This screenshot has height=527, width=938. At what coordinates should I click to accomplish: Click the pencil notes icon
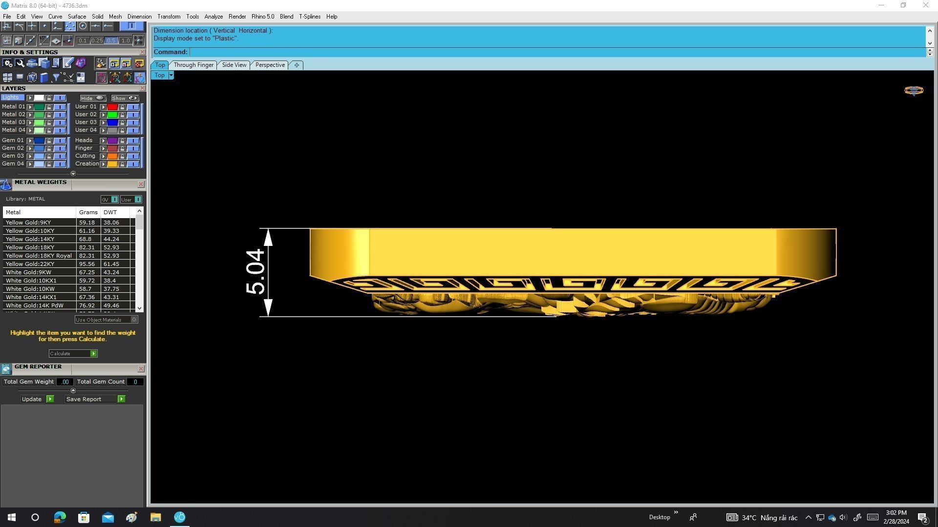click(x=68, y=63)
